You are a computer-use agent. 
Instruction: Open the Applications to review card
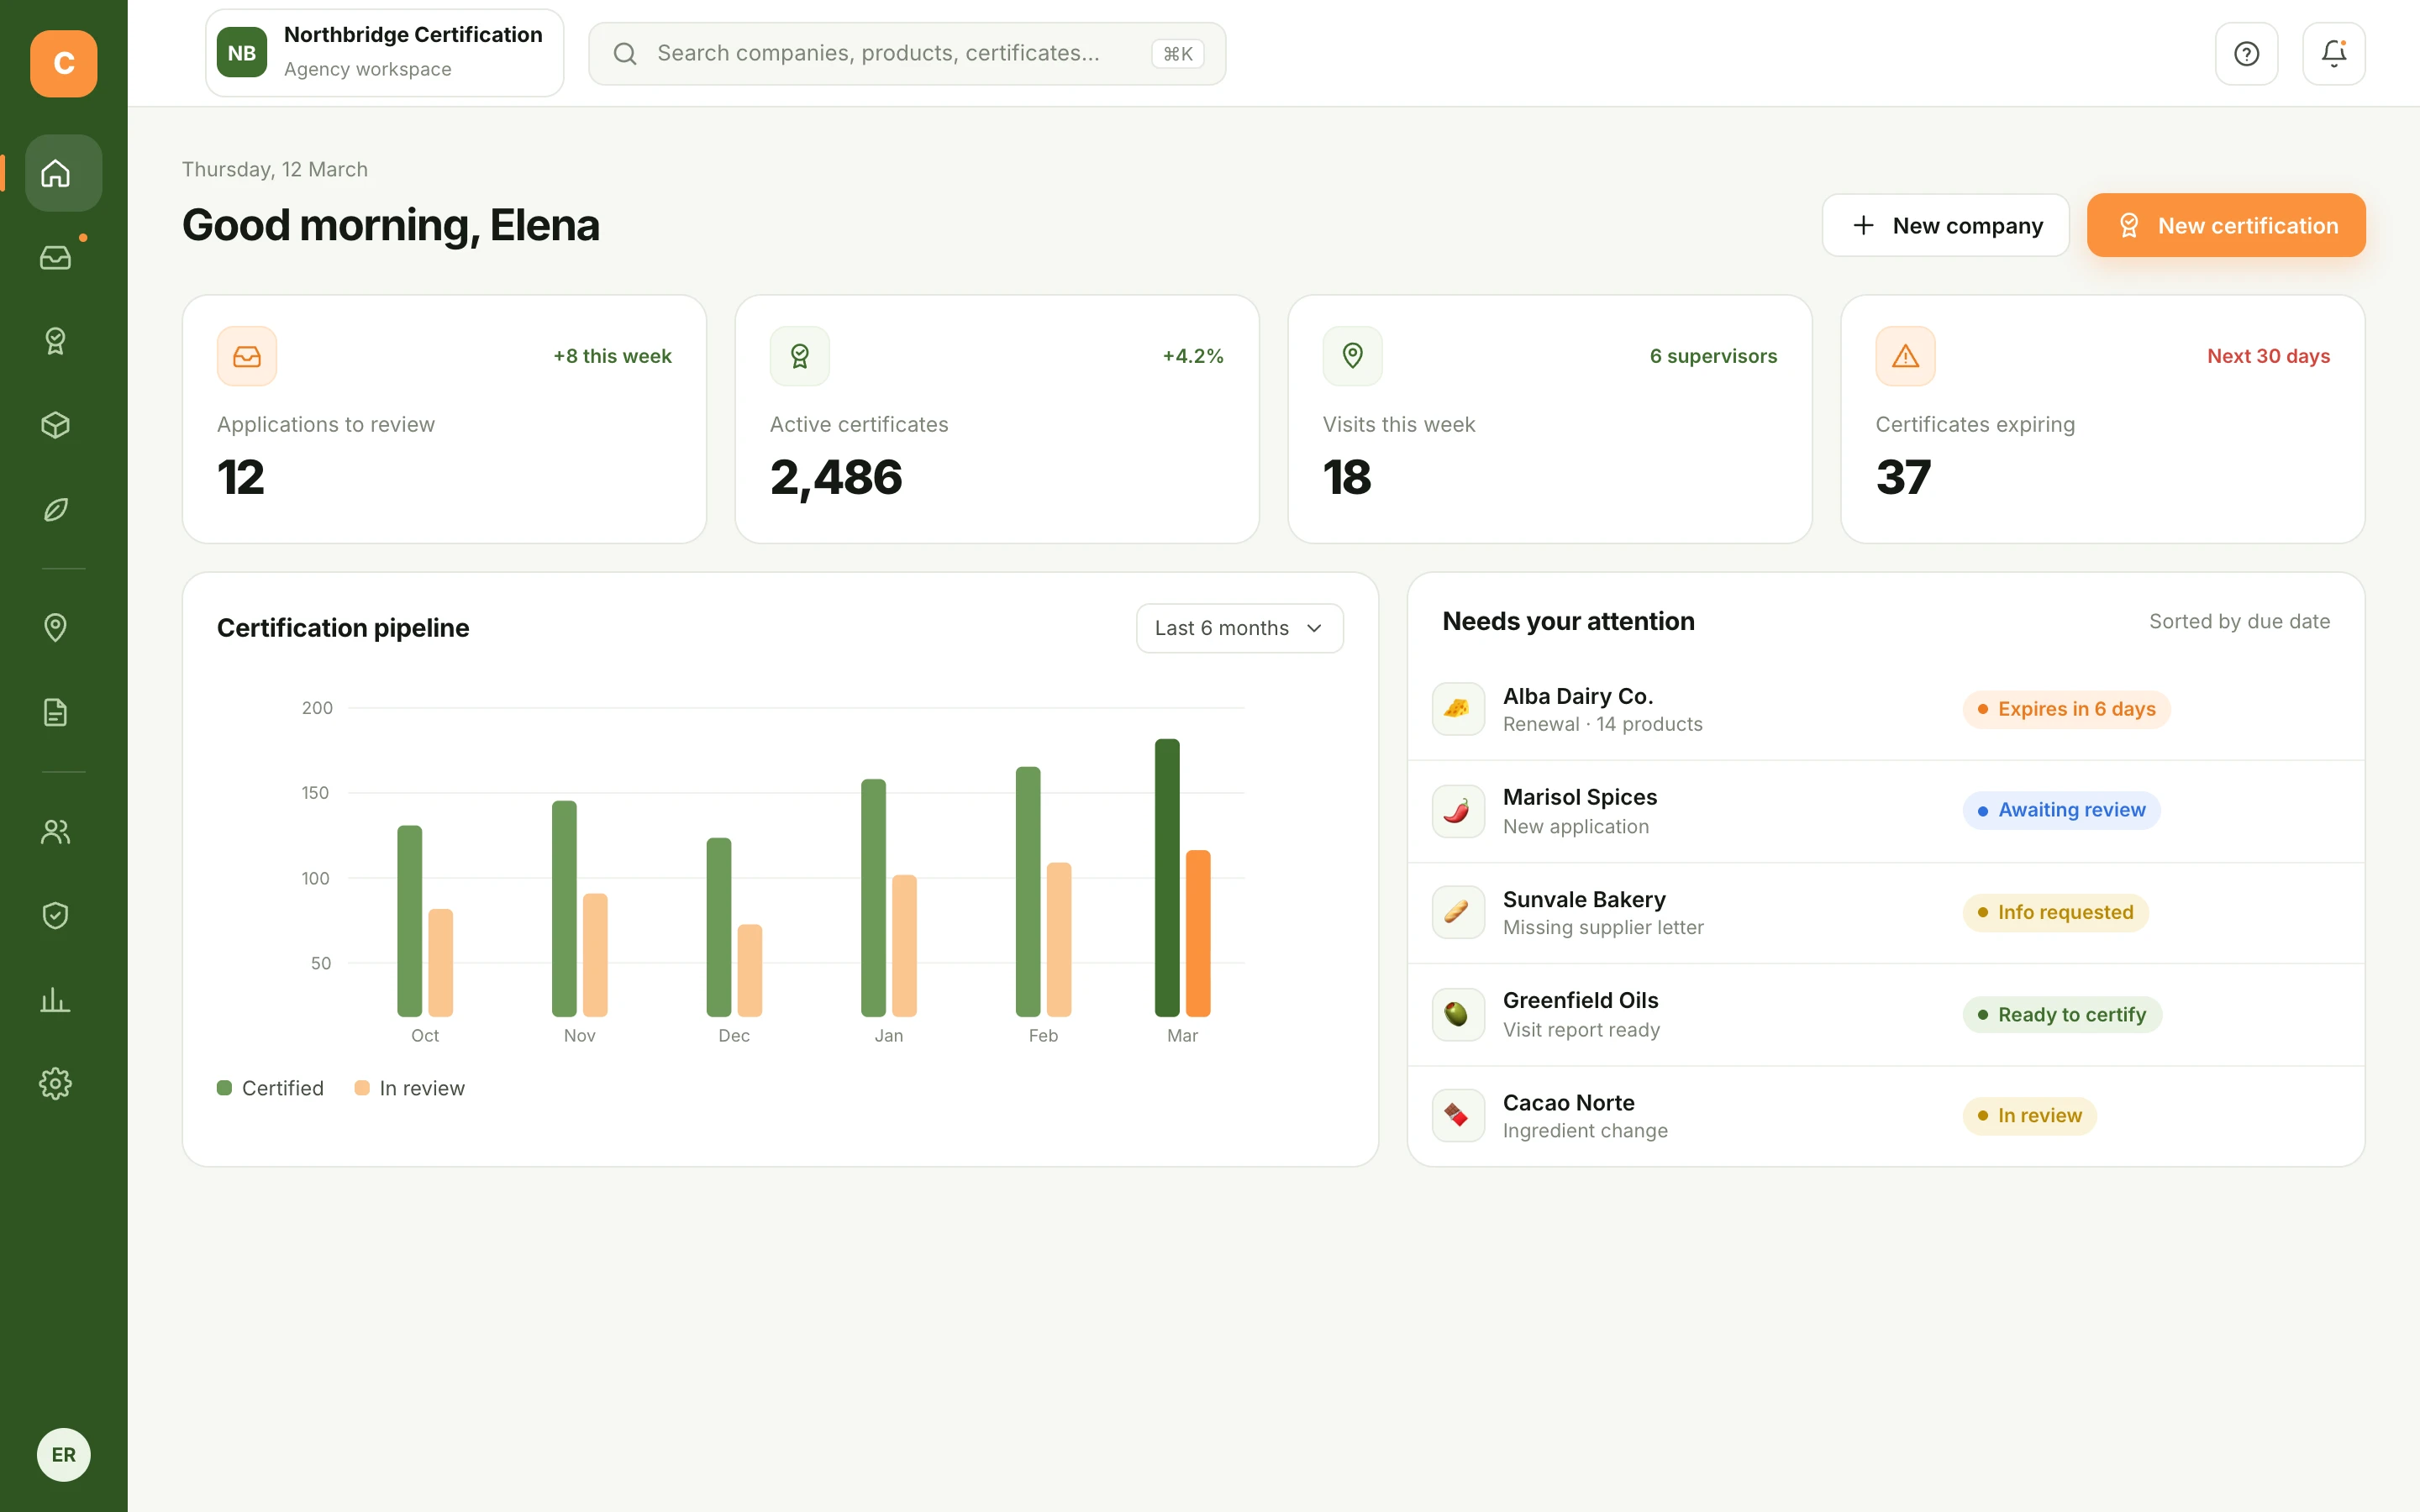tap(444, 419)
